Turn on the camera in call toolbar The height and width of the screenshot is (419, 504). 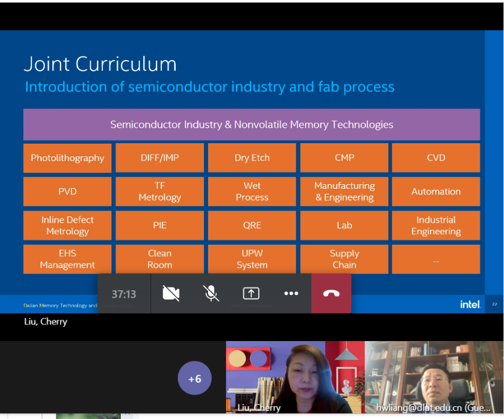point(171,293)
